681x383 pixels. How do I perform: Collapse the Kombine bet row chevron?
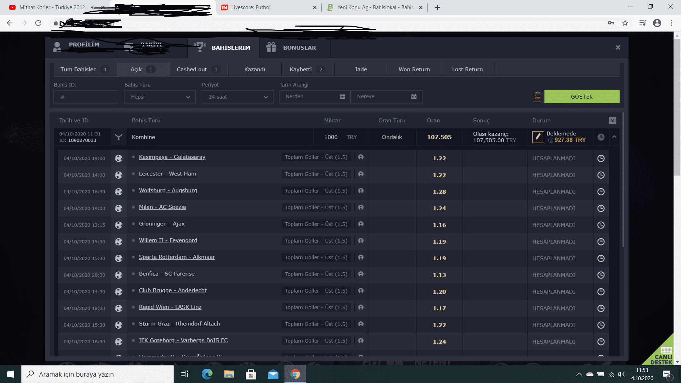coord(614,137)
